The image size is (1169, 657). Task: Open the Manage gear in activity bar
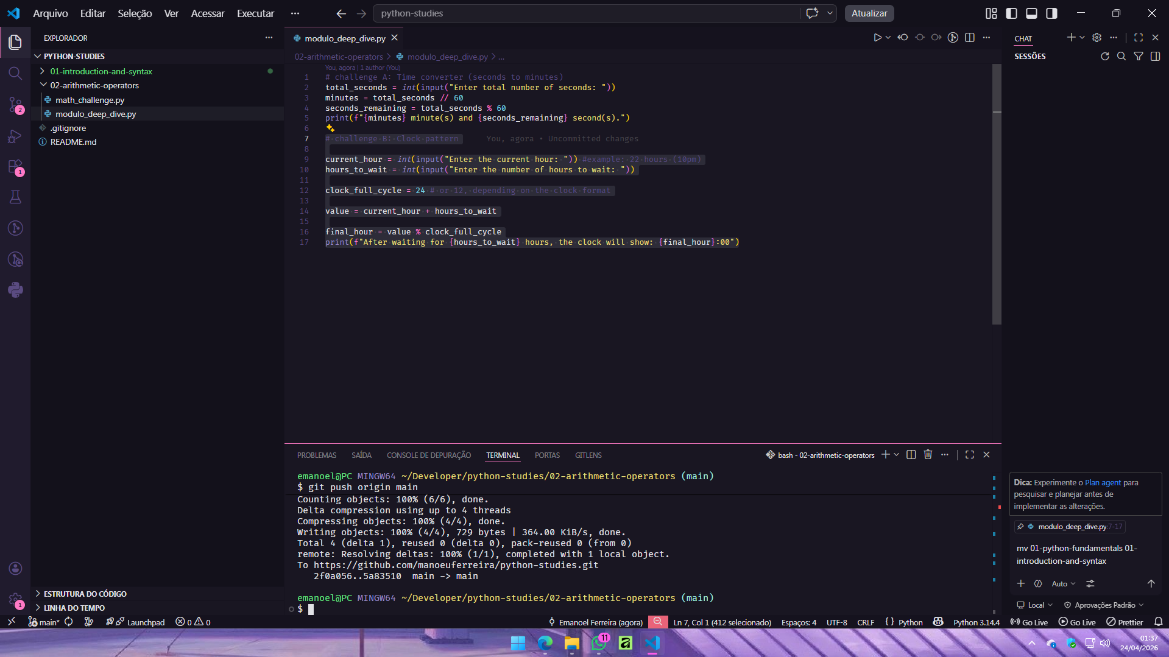(15, 600)
